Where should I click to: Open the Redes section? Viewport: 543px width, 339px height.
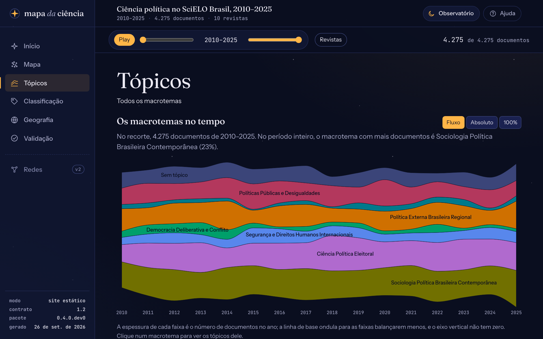[x=47, y=169]
